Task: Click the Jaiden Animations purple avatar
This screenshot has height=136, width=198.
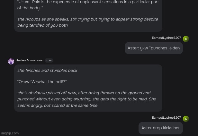Action: (11, 61)
